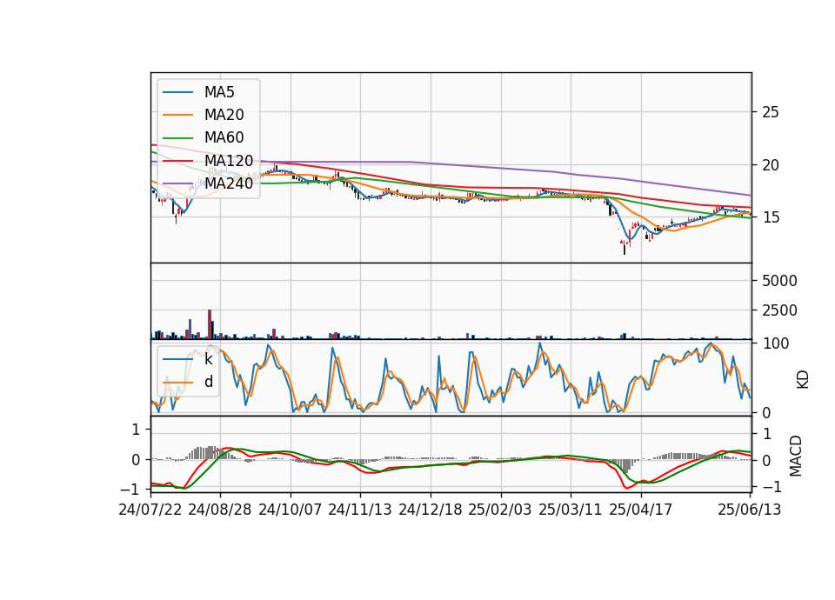Click the KD axis value 100
835x600 pixels.
pos(776,343)
